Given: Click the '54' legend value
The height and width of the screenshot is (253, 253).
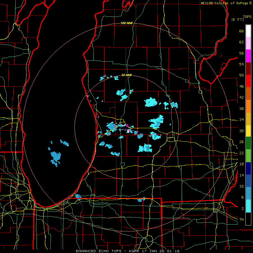Looking at the screenshot, I should pyautogui.click(x=241, y=64).
